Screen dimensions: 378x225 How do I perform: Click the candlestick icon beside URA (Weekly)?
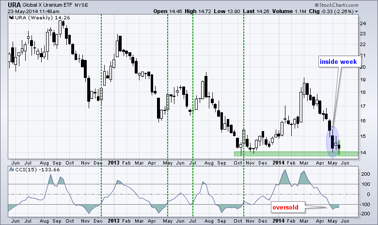11,17
